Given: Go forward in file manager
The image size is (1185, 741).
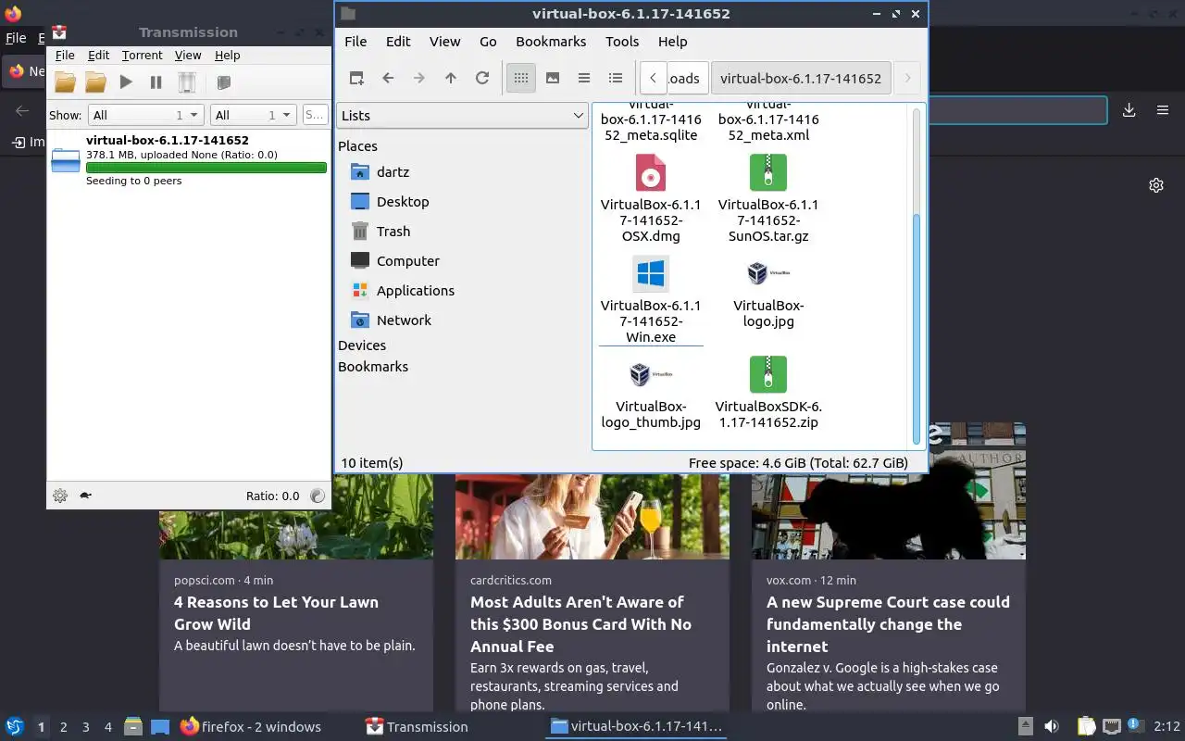Looking at the screenshot, I should (419, 78).
